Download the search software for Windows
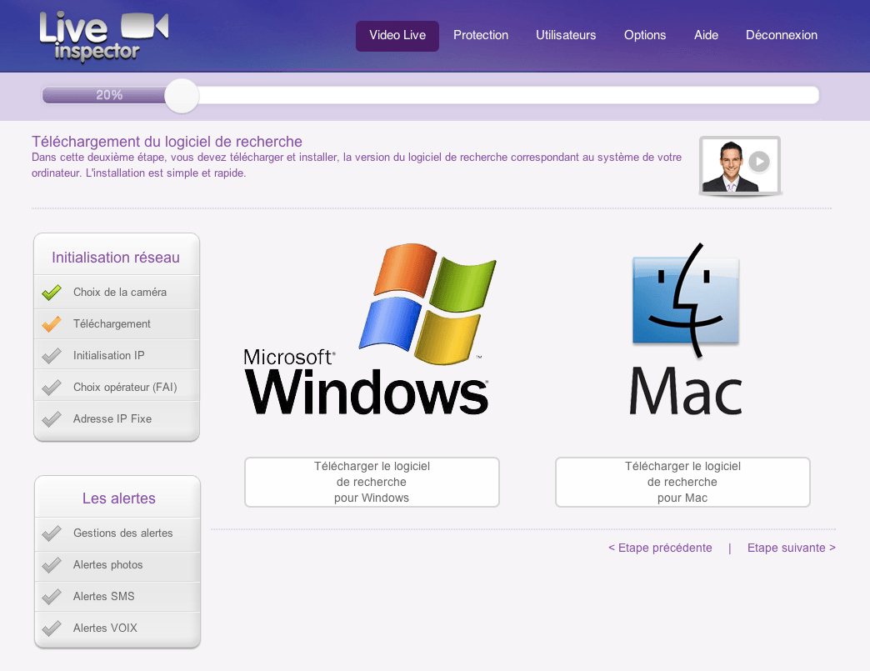This screenshot has width=870, height=671. pyautogui.click(x=372, y=482)
